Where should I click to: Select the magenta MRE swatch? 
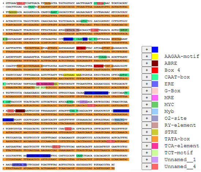click(155, 98)
